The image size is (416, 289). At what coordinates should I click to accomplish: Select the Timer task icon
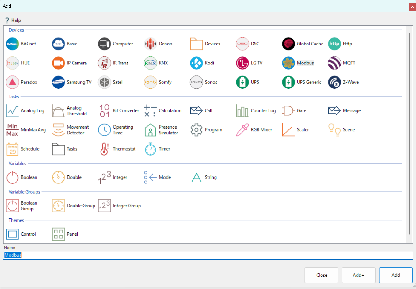coord(151,149)
